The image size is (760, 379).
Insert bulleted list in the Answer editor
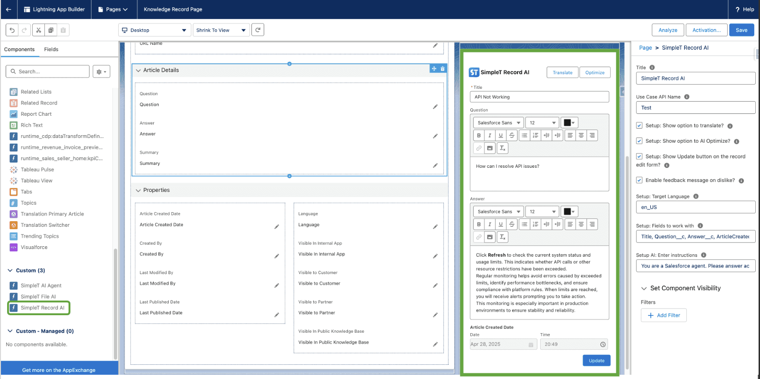click(x=524, y=224)
